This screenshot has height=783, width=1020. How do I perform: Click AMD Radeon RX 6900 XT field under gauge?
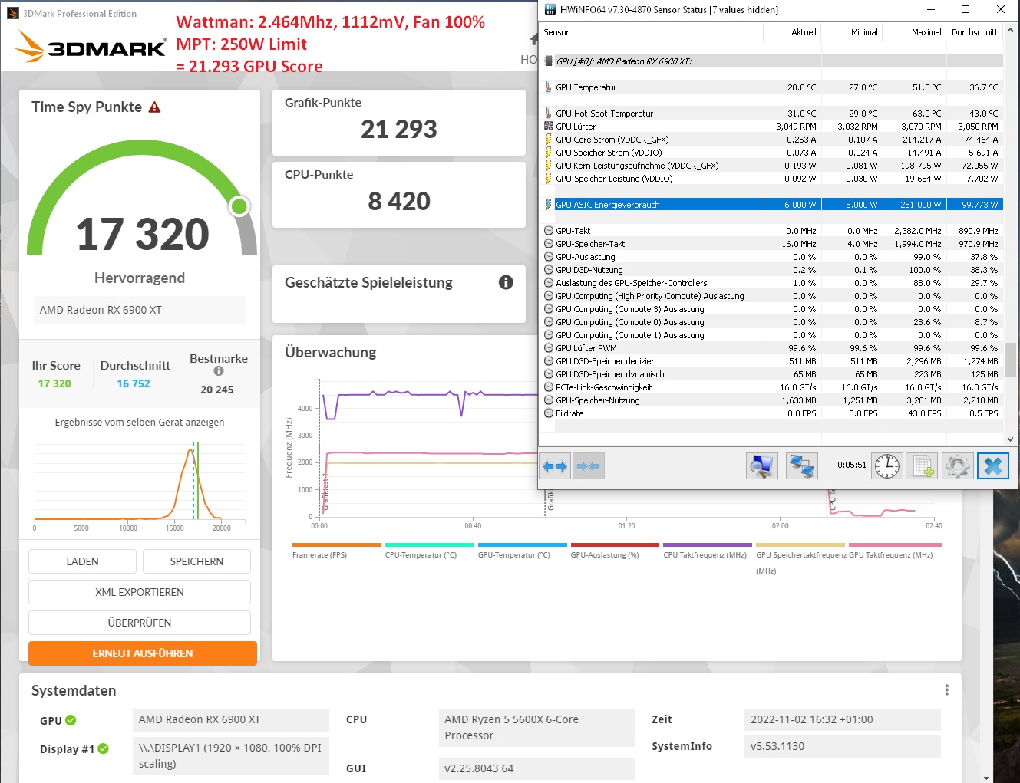click(x=140, y=310)
